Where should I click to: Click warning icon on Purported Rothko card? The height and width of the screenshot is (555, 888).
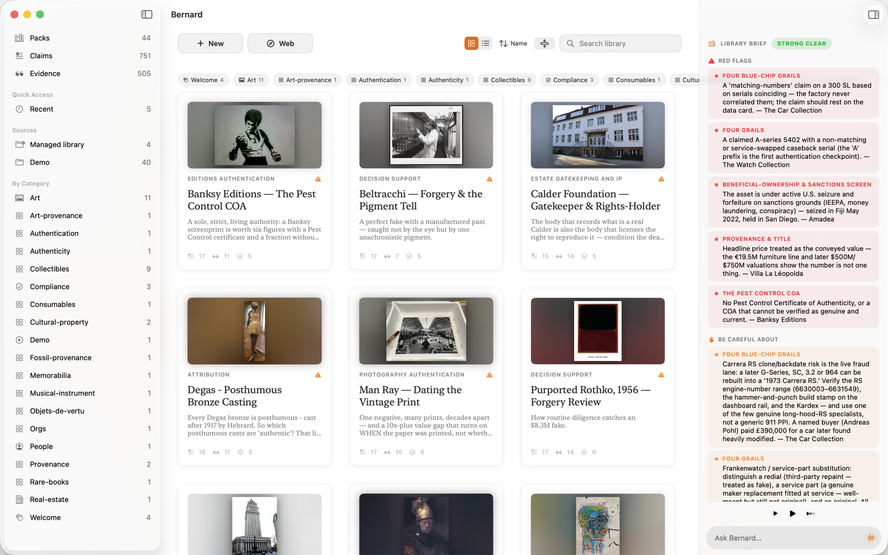click(x=661, y=375)
